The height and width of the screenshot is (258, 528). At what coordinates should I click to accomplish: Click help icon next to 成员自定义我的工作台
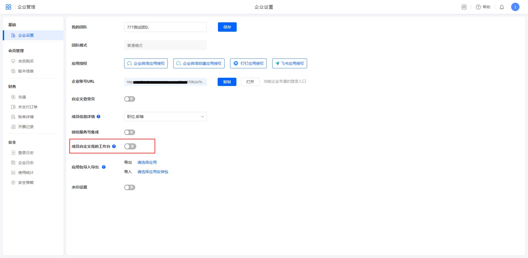[114, 146]
